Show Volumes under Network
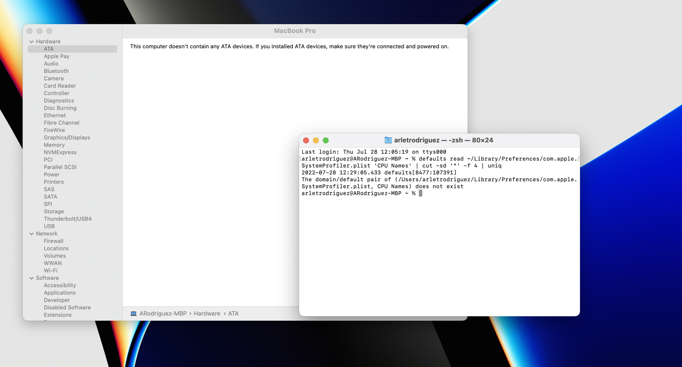The height and width of the screenshot is (367, 682). point(55,256)
